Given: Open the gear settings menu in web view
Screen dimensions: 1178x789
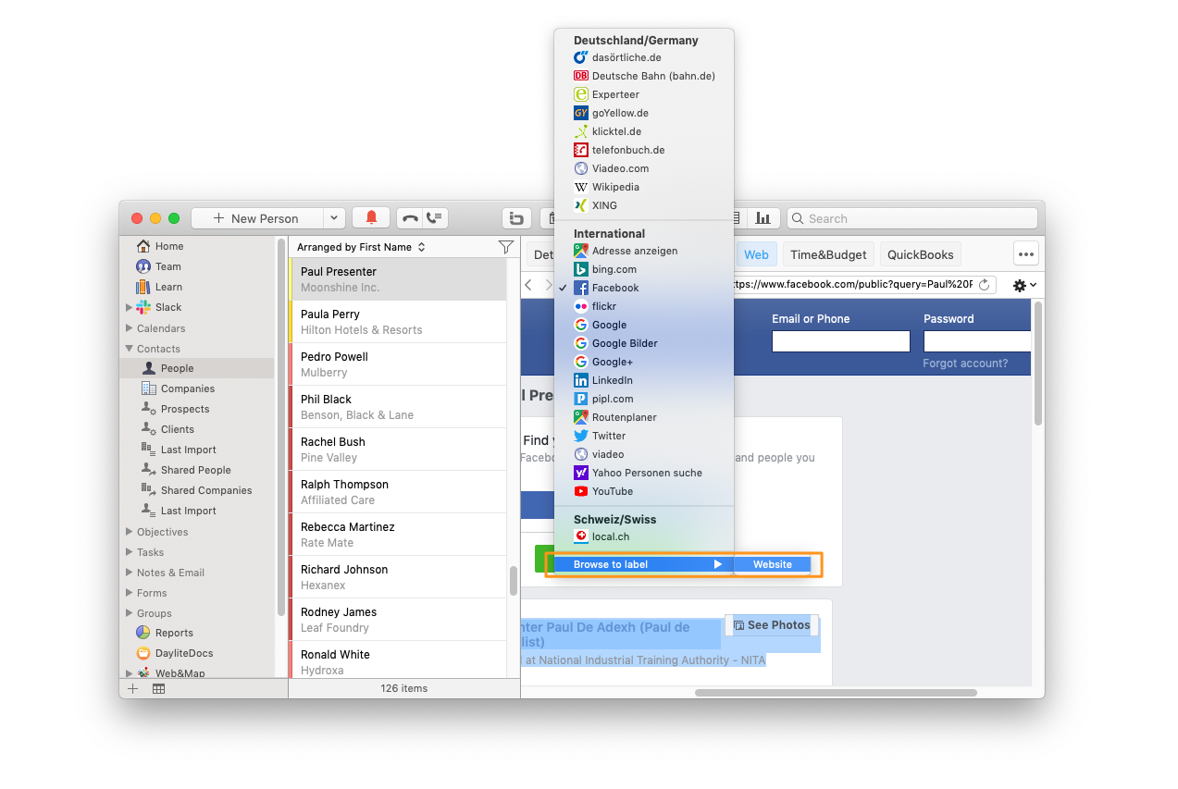Looking at the screenshot, I should 1024,286.
